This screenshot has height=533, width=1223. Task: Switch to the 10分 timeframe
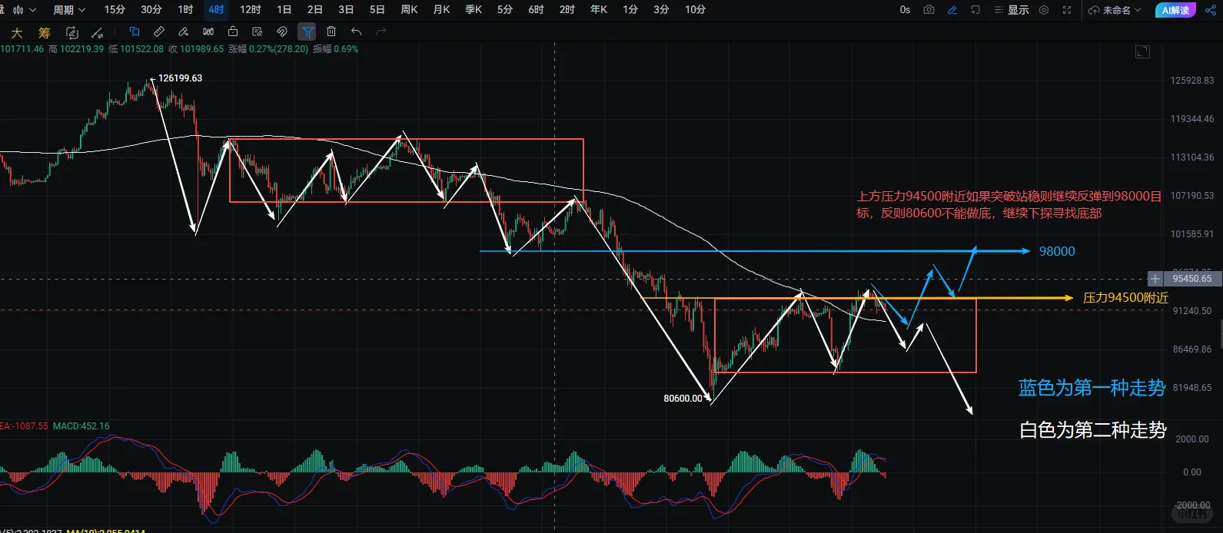(695, 10)
